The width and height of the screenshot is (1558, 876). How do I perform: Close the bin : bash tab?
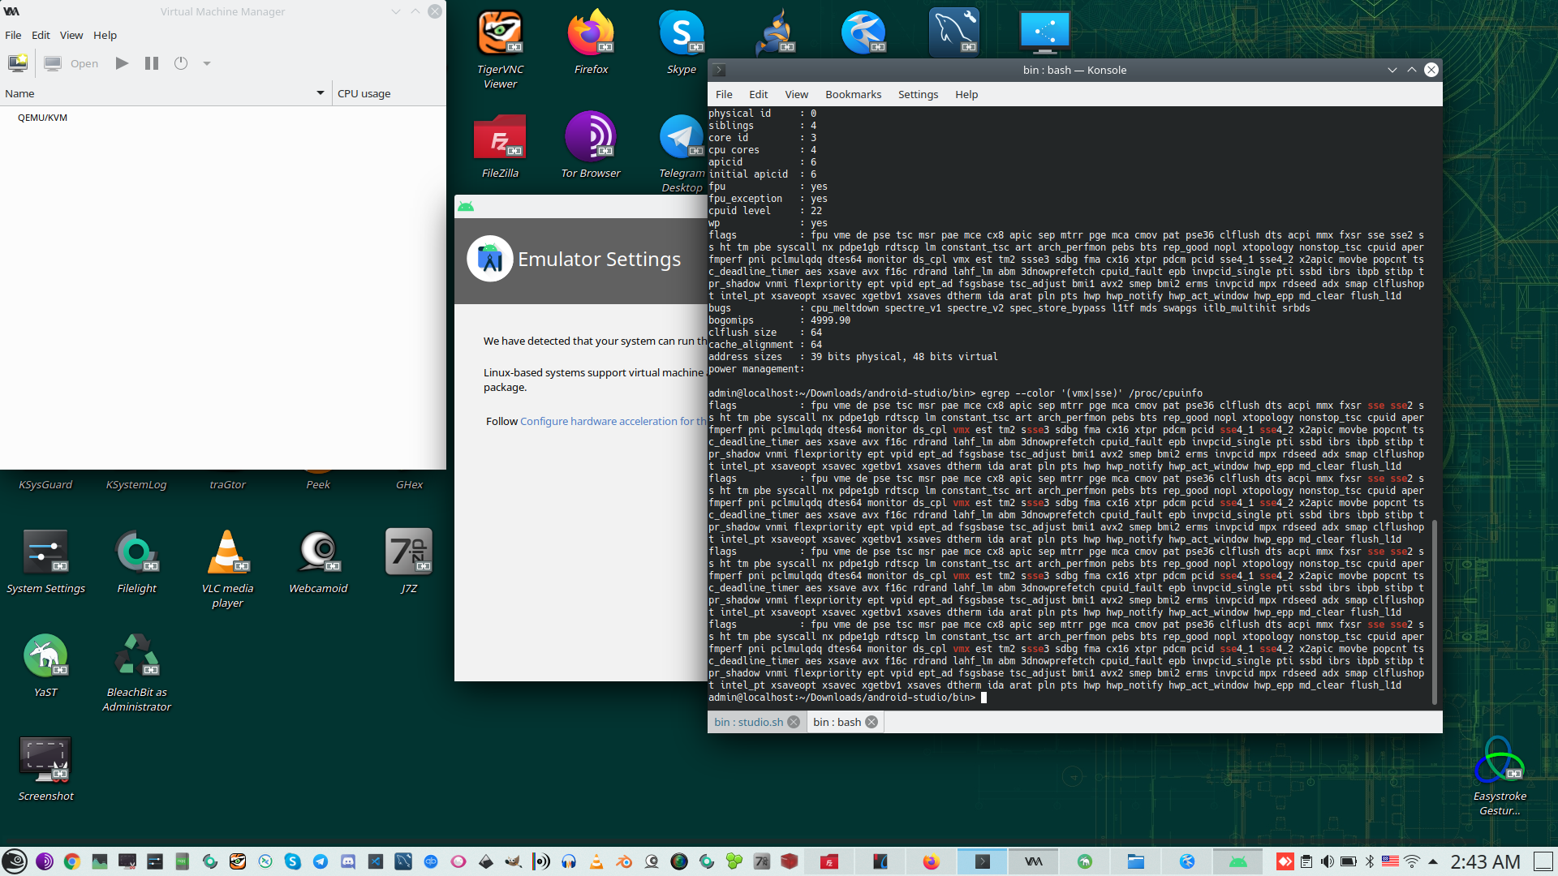[872, 722]
